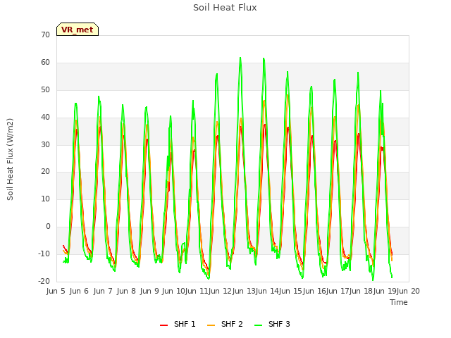
Task: Click the highest SHF 3 peak near Jun 13
Action: coord(240,58)
